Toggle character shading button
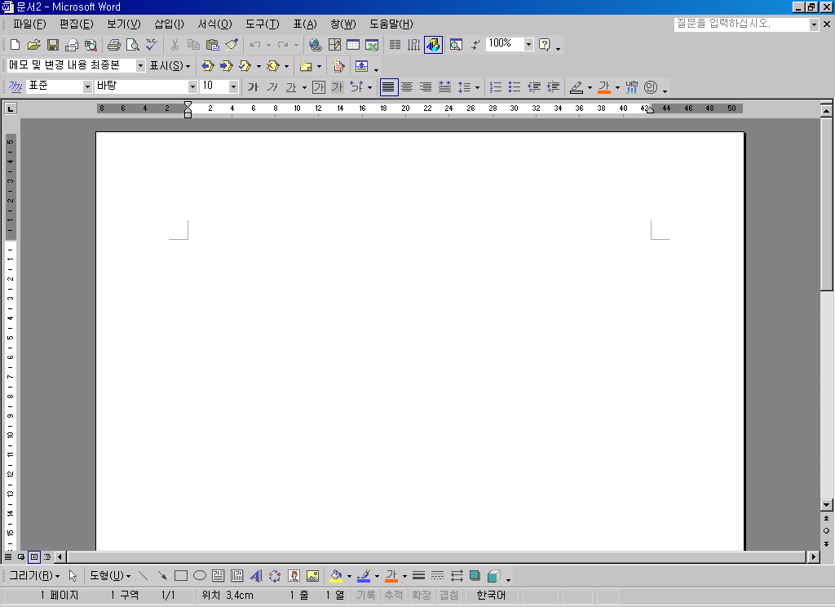The width and height of the screenshot is (835, 607). click(337, 86)
